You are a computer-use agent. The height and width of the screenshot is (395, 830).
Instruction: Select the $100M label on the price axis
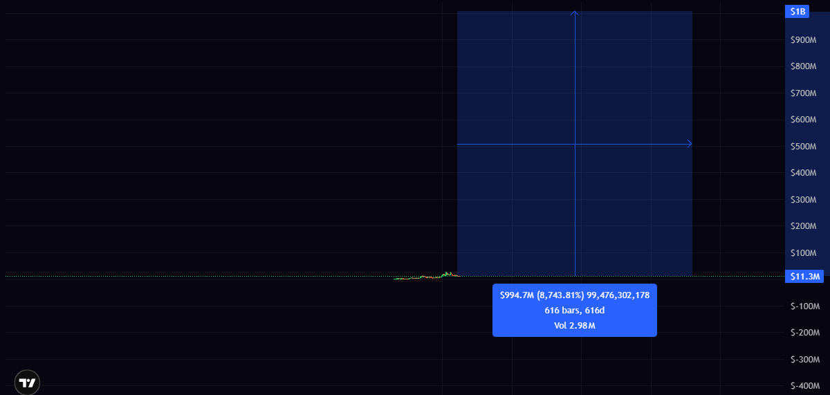(804, 253)
